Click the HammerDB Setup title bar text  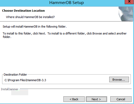(x=67, y=3)
